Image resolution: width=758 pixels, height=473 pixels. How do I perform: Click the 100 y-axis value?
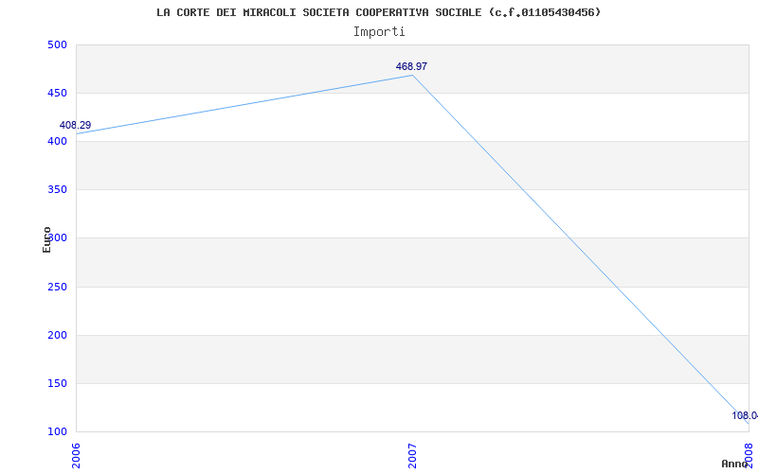pyautogui.click(x=57, y=431)
